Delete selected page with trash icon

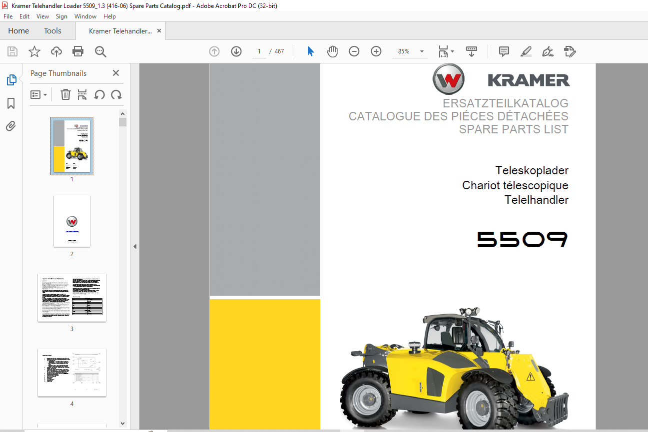(x=65, y=94)
